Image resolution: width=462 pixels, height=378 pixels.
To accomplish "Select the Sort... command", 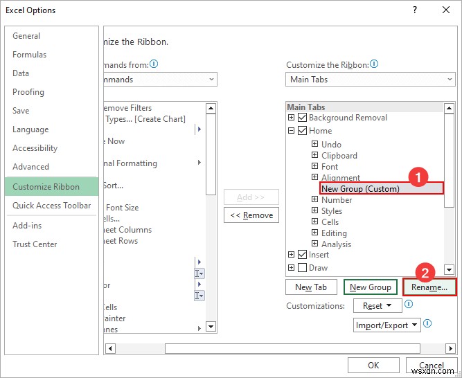I will 154,186.
